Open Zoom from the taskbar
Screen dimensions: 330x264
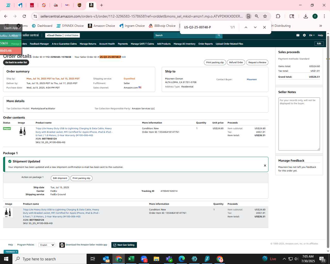tap(144, 259)
